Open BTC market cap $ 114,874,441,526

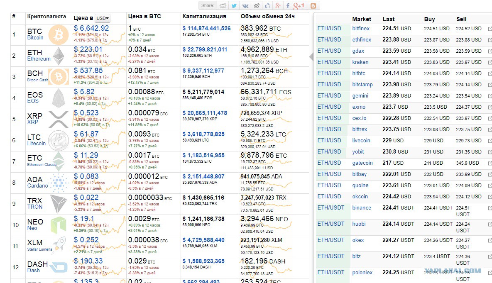pyautogui.click(x=206, y=28)
